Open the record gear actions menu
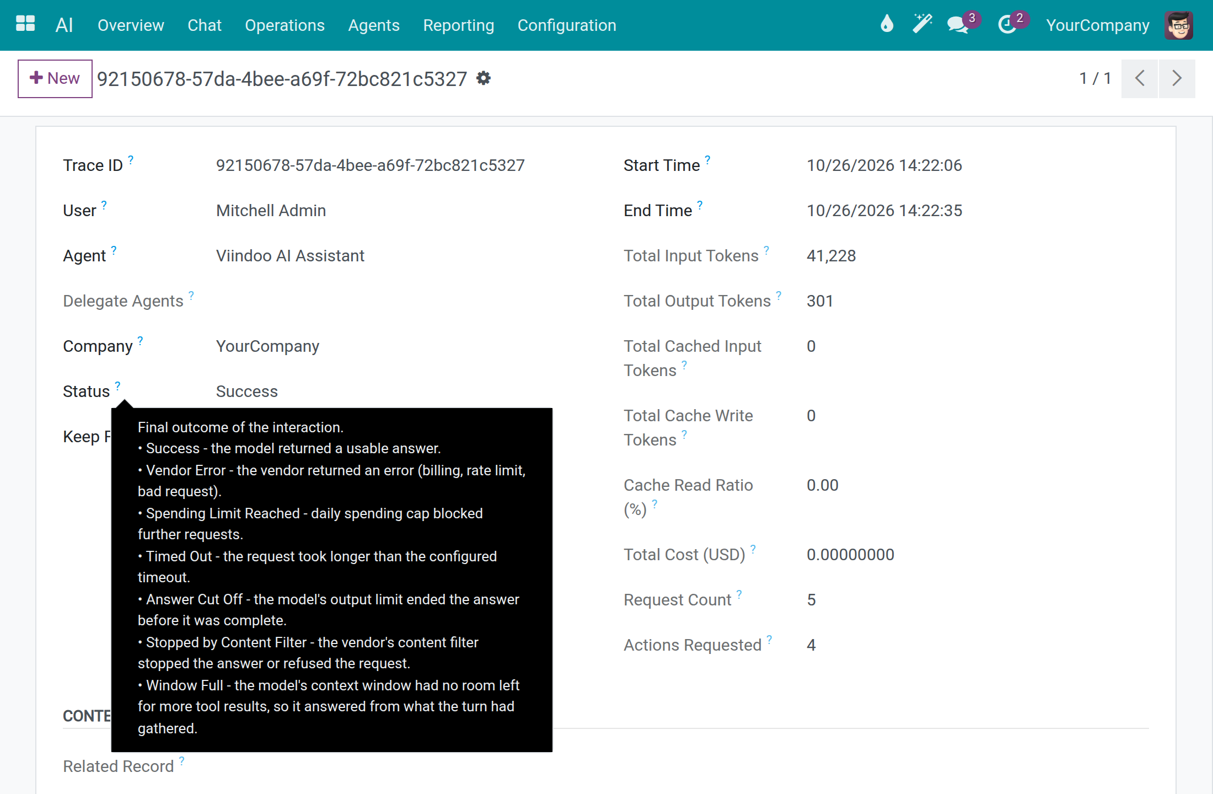The width and height of the screenshot is (1213, 794). 484,78
